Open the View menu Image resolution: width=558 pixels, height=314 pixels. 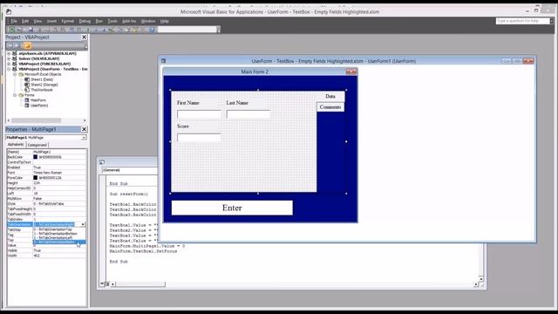[x=37, y=21]
